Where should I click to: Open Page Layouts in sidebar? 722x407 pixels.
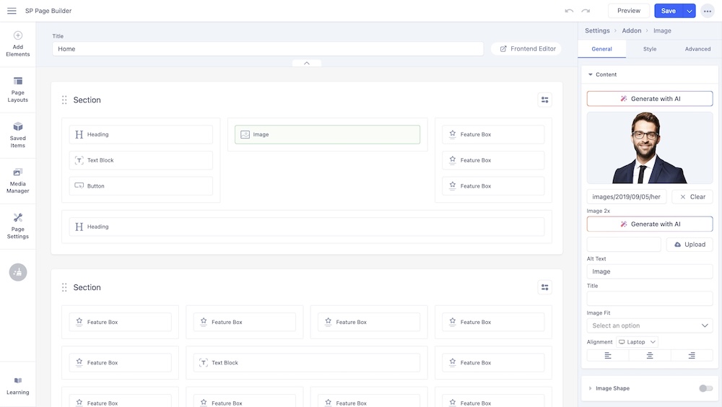tap(18, 89)
